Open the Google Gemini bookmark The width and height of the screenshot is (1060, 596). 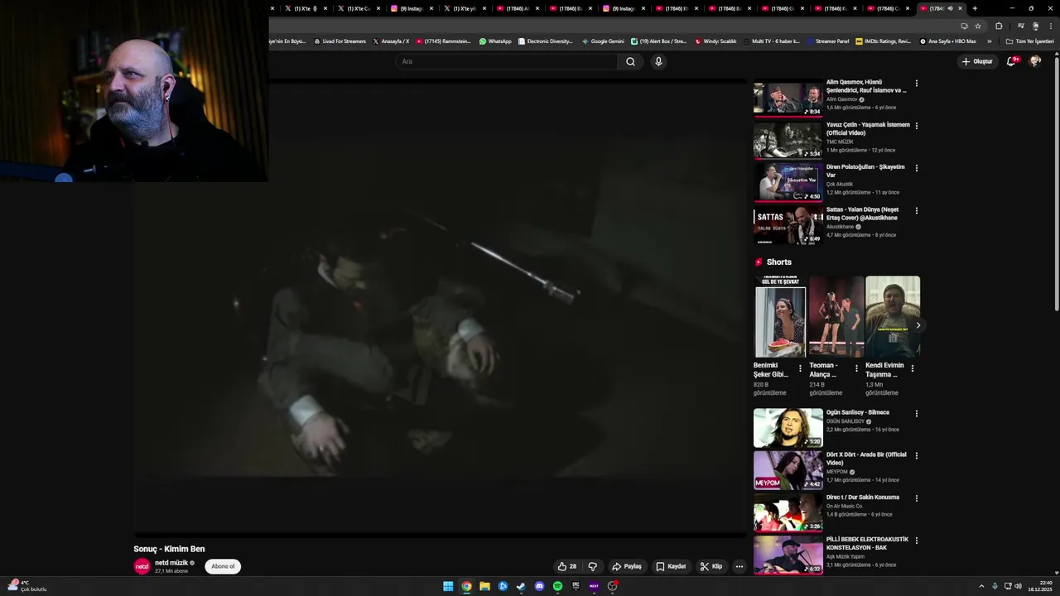[603, 41]
